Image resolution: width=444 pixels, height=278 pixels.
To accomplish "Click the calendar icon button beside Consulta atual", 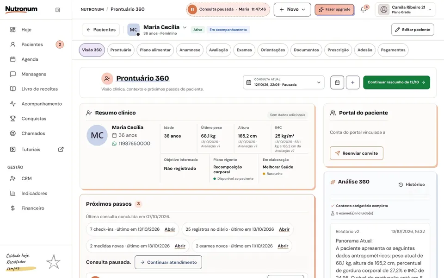I will coord(337,82).
